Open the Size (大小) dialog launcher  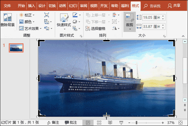tap(164, 36)
